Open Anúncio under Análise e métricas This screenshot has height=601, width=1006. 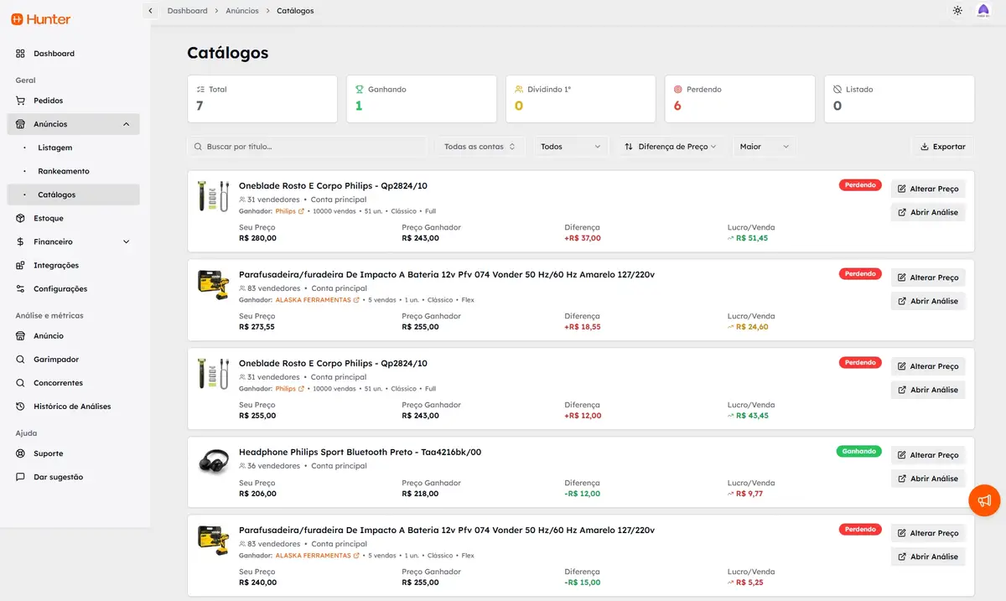pos(73,335)
